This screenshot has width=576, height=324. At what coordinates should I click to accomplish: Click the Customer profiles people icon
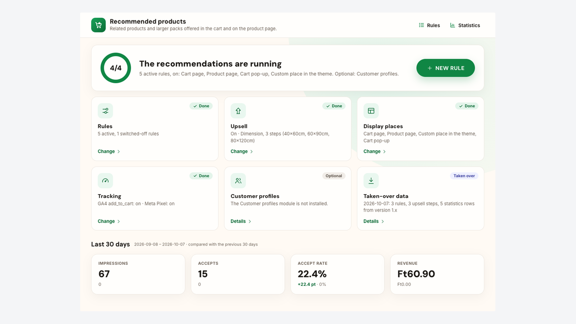[238, 181]
